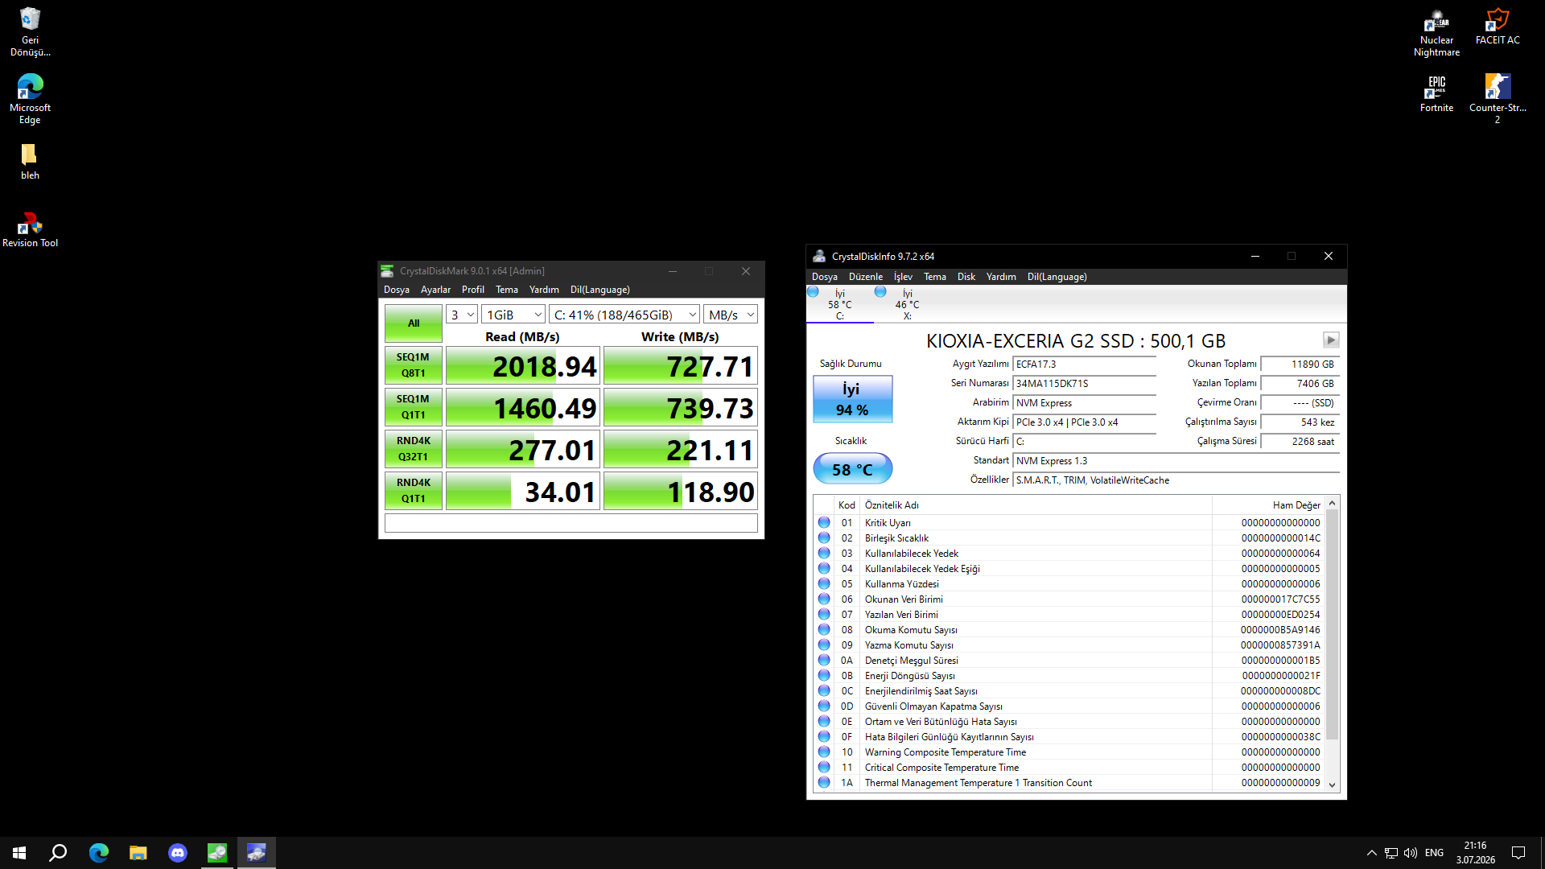Select the C: drive tab at 58 °C
The image size is (1545, 869).
(839, 304)
